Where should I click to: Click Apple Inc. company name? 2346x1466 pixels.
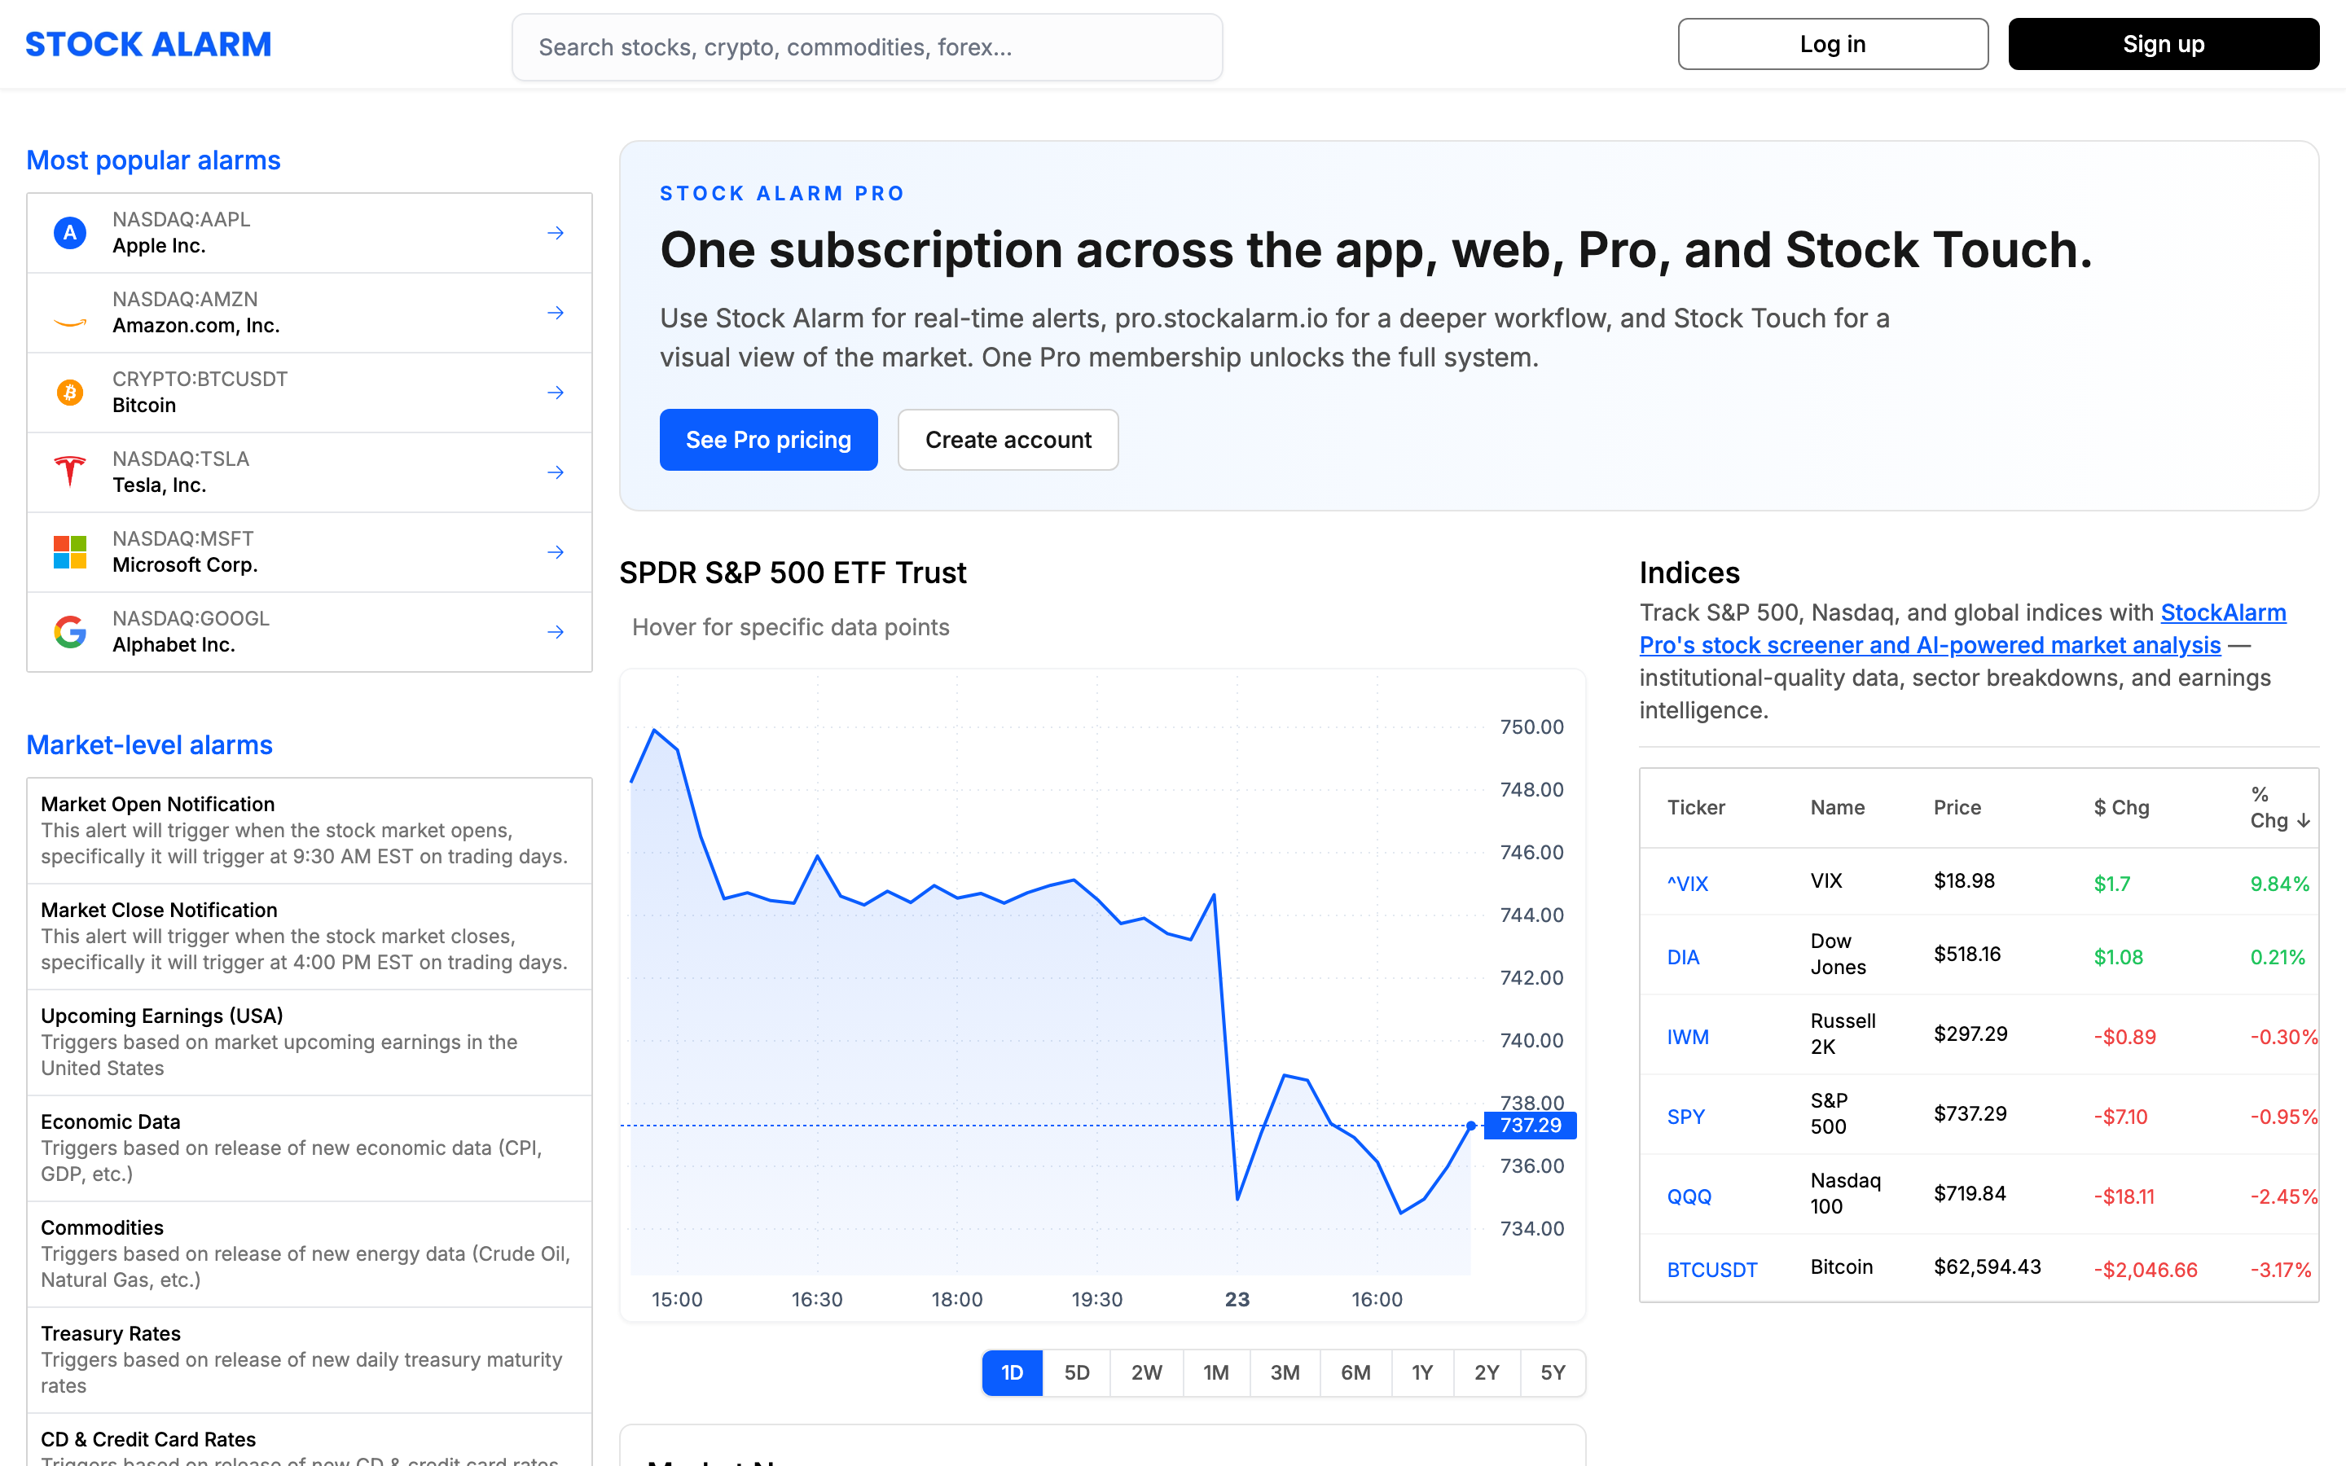[x=159, y=246]
